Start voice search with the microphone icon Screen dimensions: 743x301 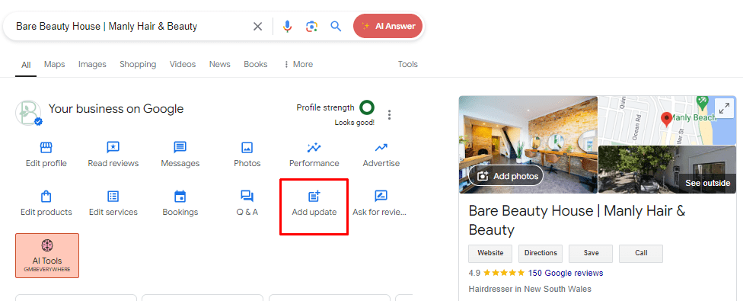287,27
